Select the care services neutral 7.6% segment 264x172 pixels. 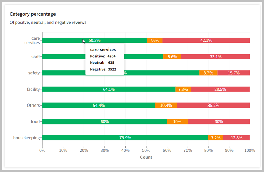(154, 40)
